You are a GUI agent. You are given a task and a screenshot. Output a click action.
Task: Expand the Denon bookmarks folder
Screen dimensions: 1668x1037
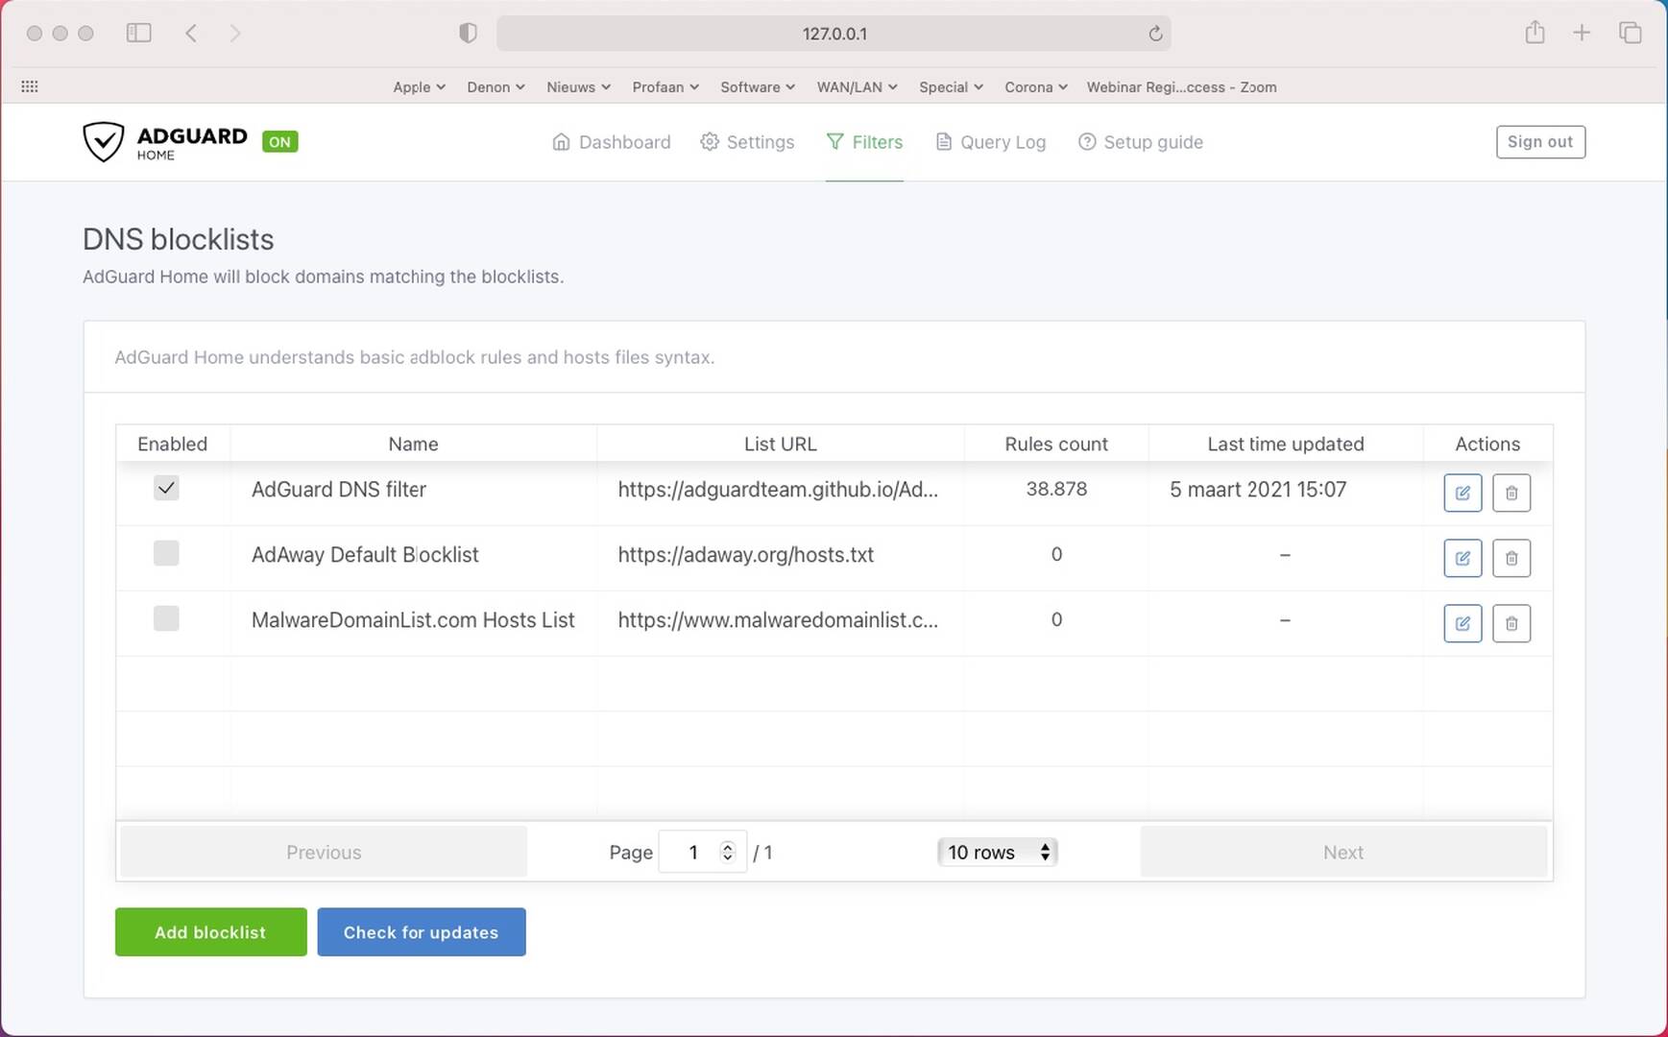(x=496, y=86)
